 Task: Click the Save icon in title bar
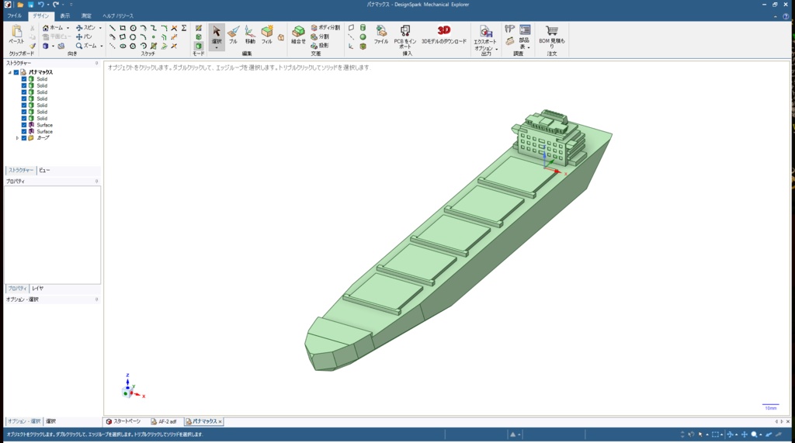30,5
